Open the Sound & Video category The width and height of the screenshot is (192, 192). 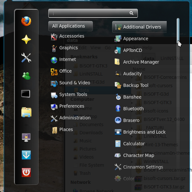[71, 83]
